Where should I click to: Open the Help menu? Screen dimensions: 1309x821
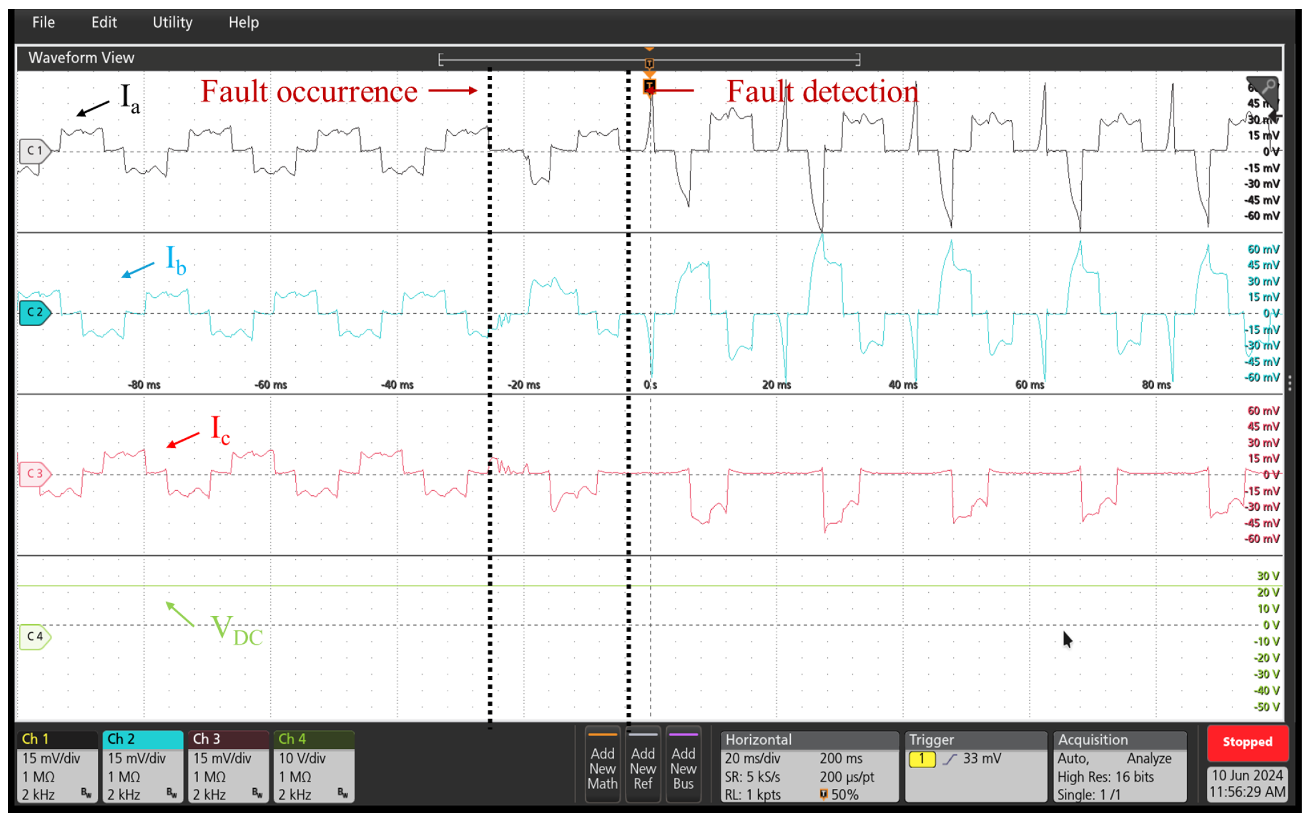(x=244, y=22)
